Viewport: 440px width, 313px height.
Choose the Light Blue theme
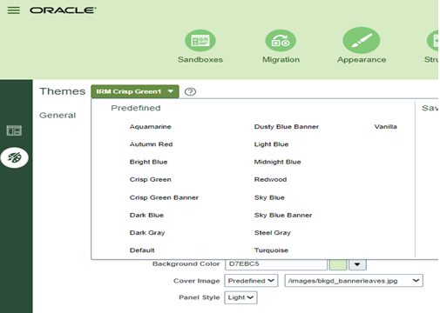[271, 144]
